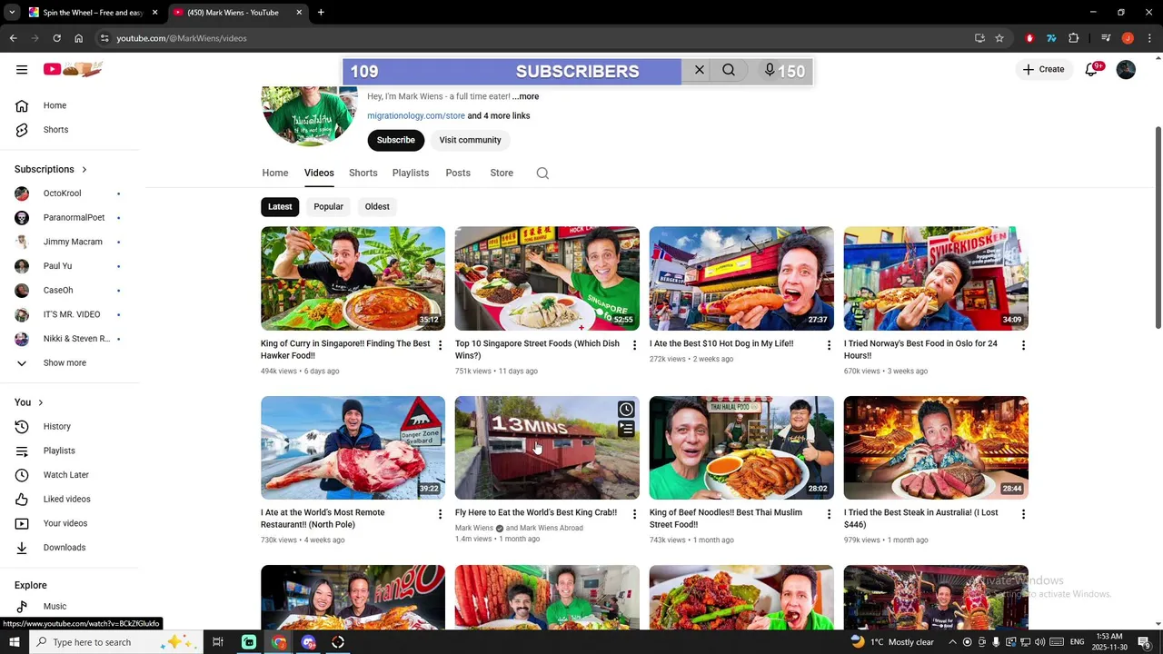This screenshot has width=1163, height=654.
Task: Open options menu for Top 10 Singapore video
Action: coord(634,345)
